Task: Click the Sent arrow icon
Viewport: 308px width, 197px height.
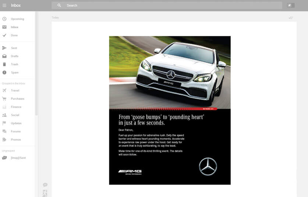Action: click(x=4, y=48)
